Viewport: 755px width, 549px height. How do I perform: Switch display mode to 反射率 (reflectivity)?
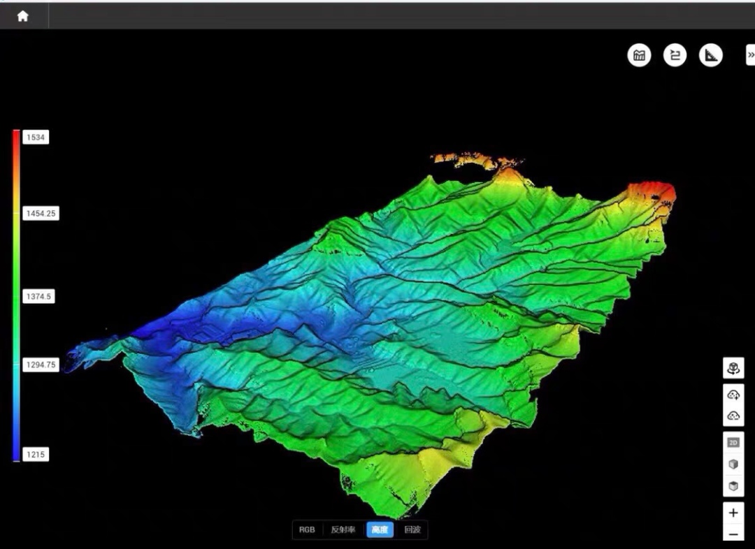point(343,529)
